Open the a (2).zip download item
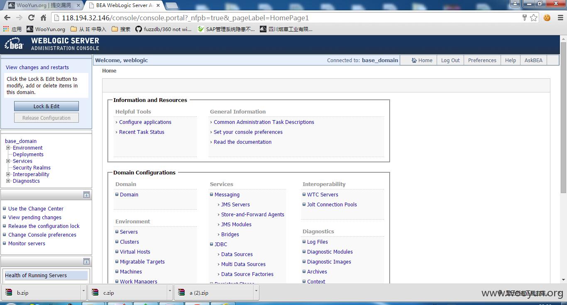Viewport: 567px width, 305px height. coord(214,293)
